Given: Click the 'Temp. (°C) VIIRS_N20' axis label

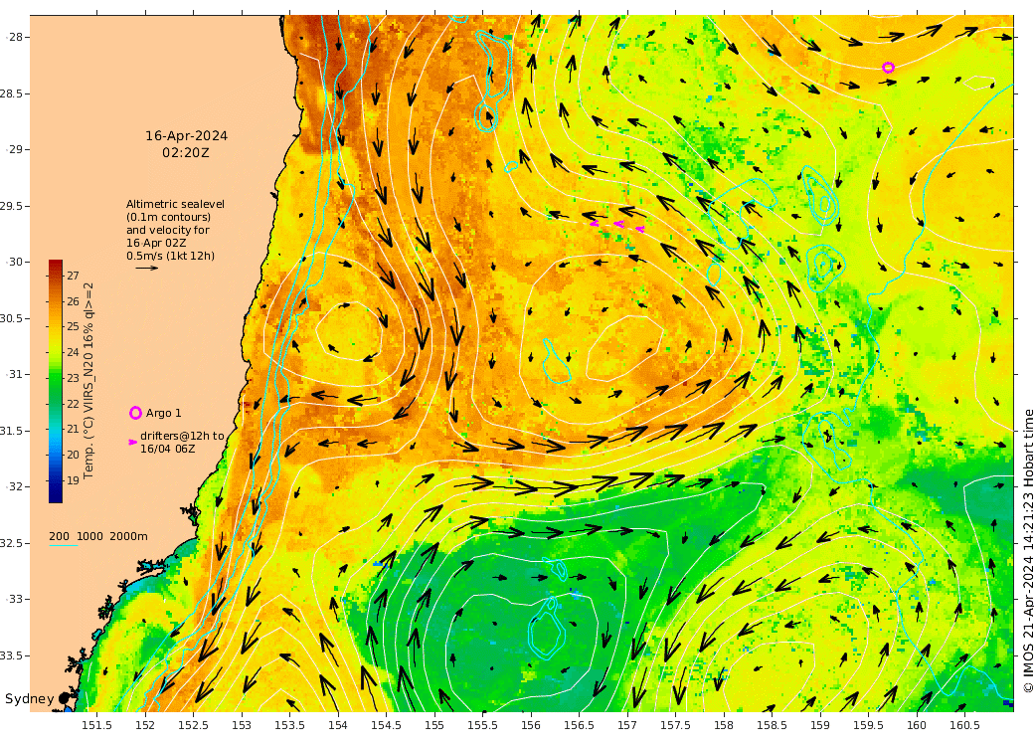Looking at the screenshot, I should tap(89, 381).
